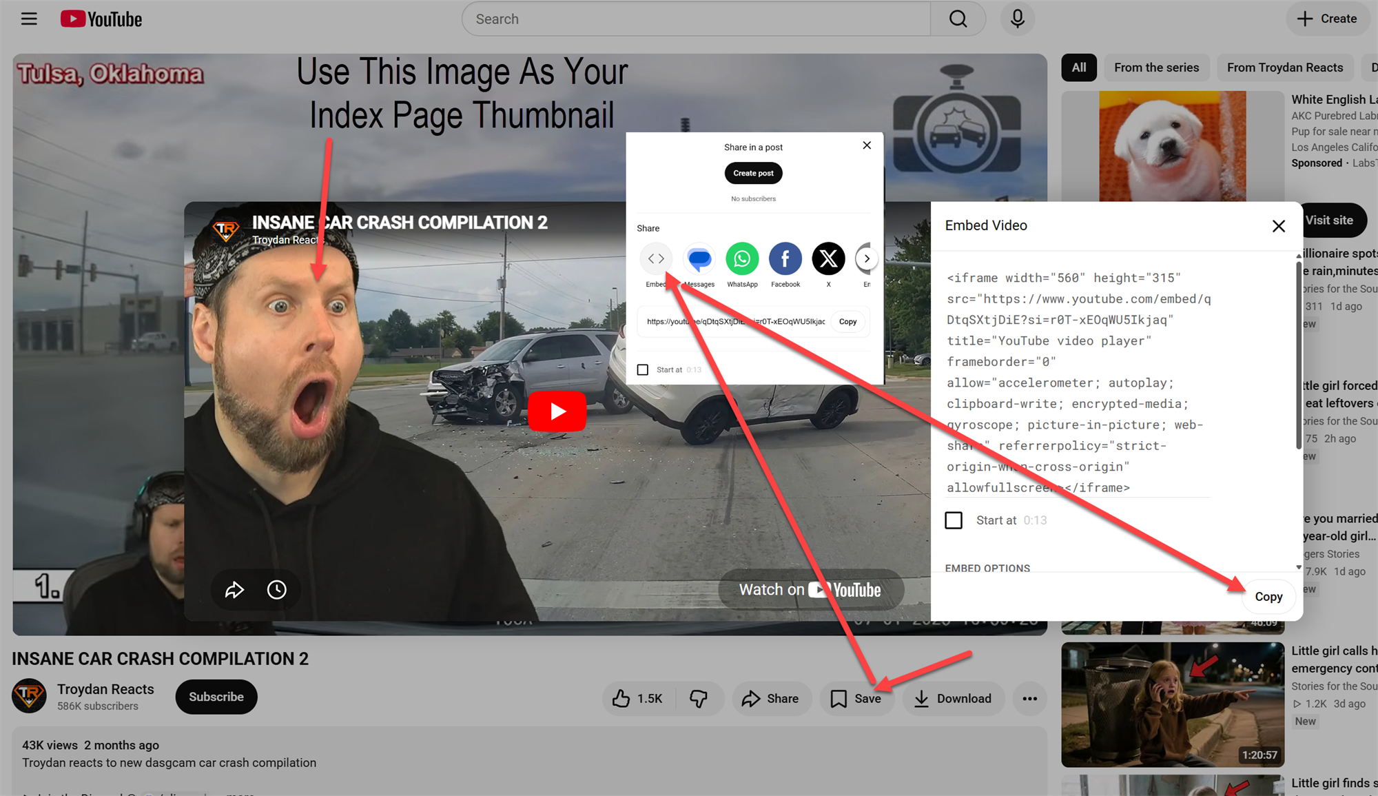Open the Create menu
This screenshot has height=796, width=1378.
(1327, 19)
